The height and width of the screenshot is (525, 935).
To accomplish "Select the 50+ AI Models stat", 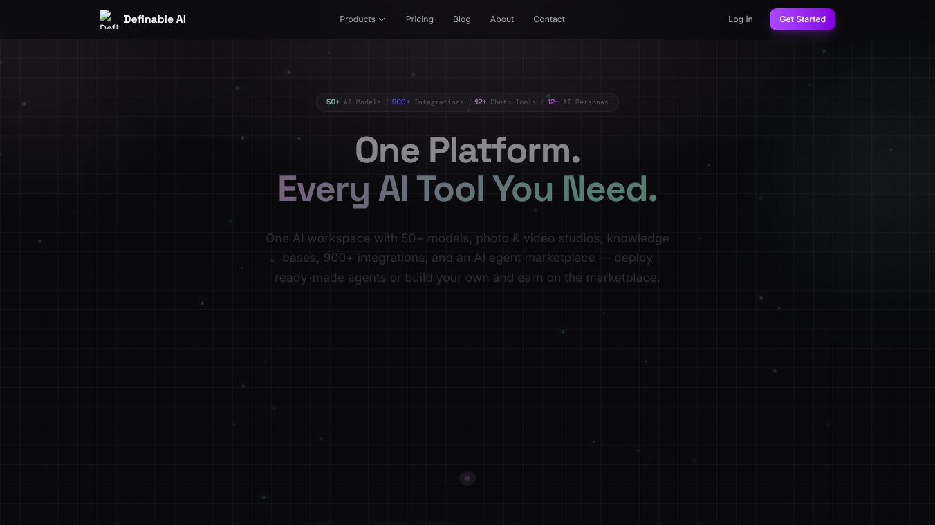I will (x=353, y=102).
